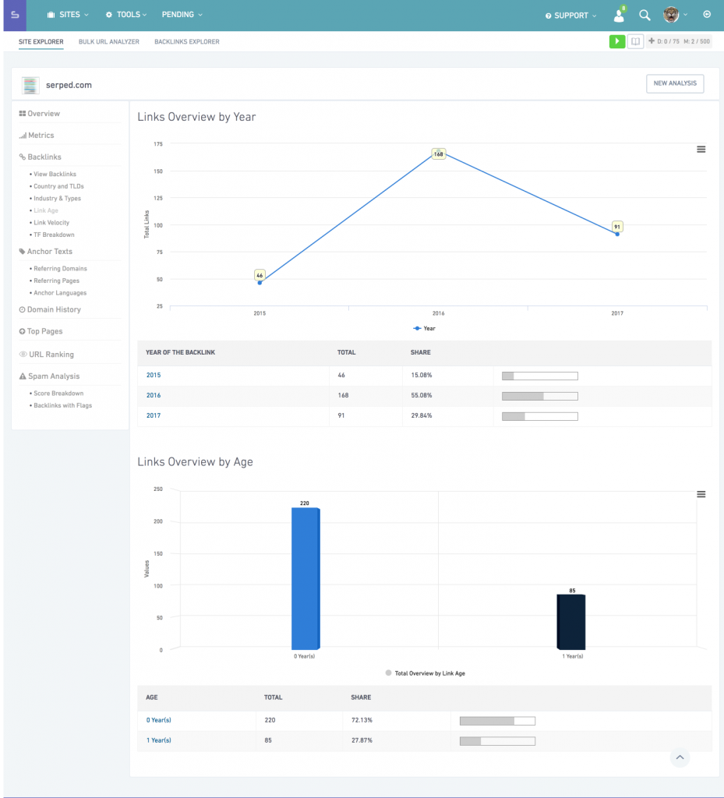
Task: Open Top Pages in sidebar
Action: click(x=41, y=331)
